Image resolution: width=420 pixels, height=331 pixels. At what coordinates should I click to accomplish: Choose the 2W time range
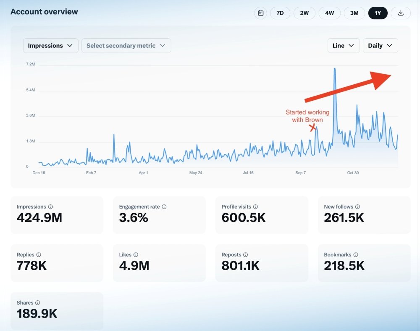click(304, 13)
